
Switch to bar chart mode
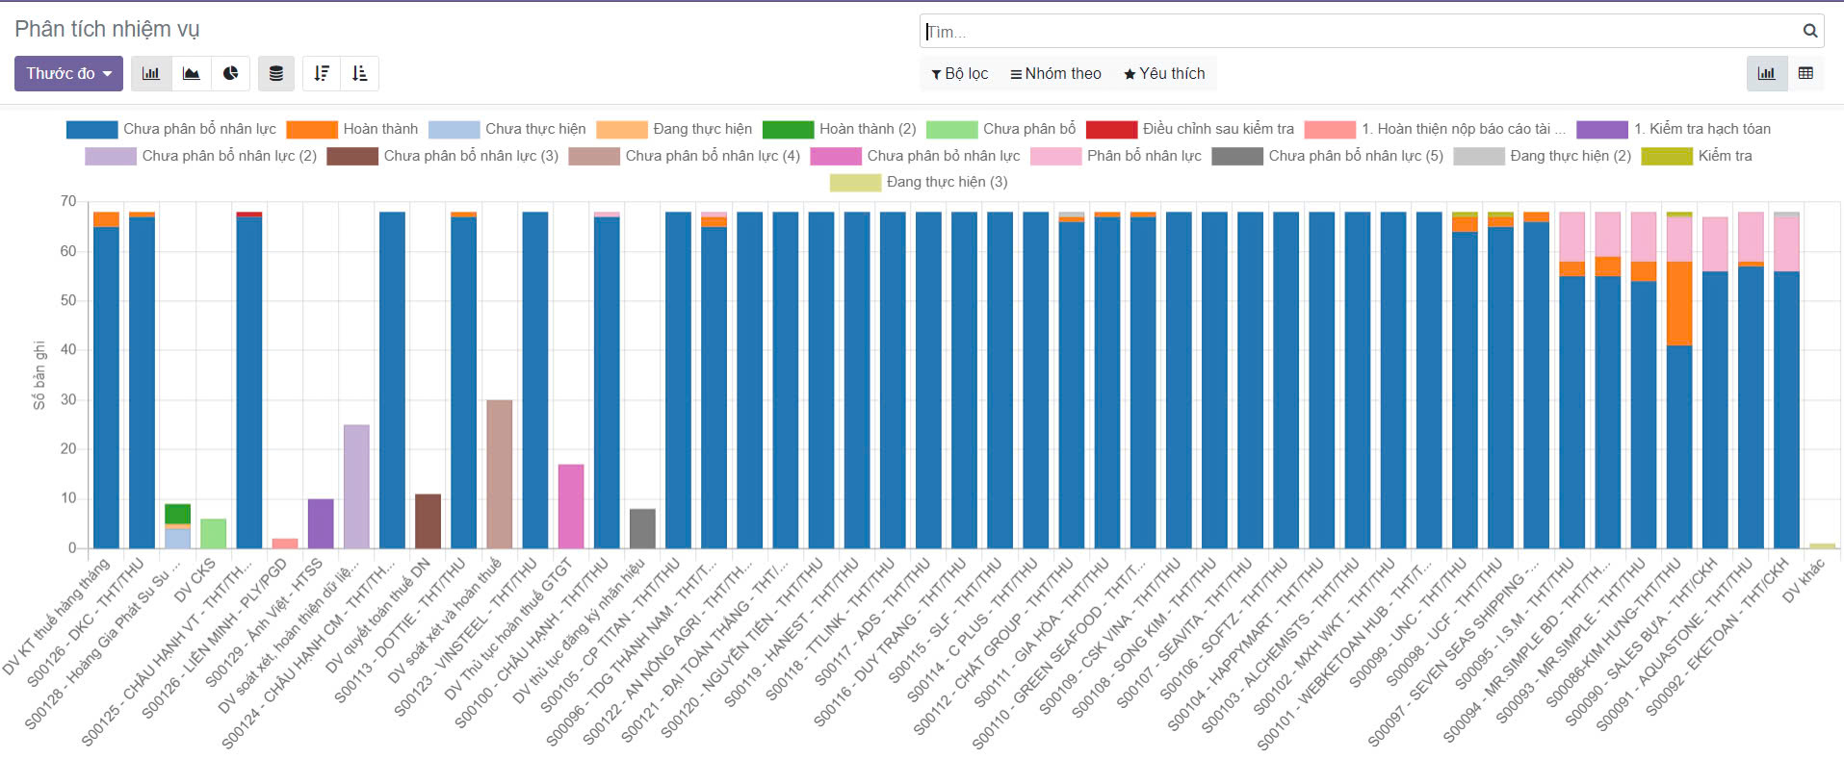pos(151,73)
